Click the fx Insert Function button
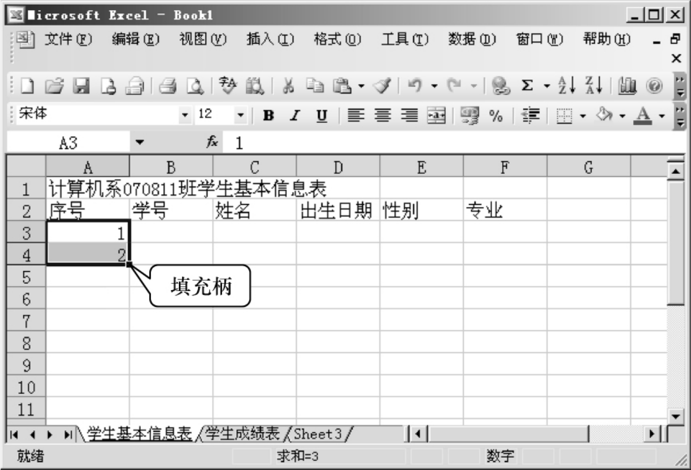Screen dimensions: 691x470 tap(213, 142)
